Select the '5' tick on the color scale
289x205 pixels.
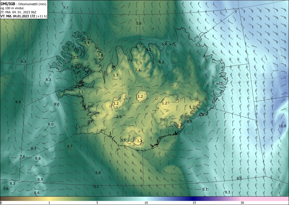[97, 203]
